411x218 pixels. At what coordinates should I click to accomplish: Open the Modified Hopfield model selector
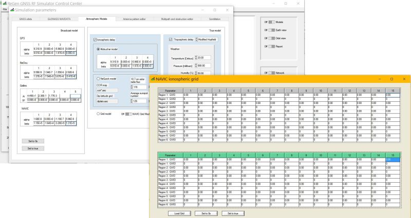point(208,39)
